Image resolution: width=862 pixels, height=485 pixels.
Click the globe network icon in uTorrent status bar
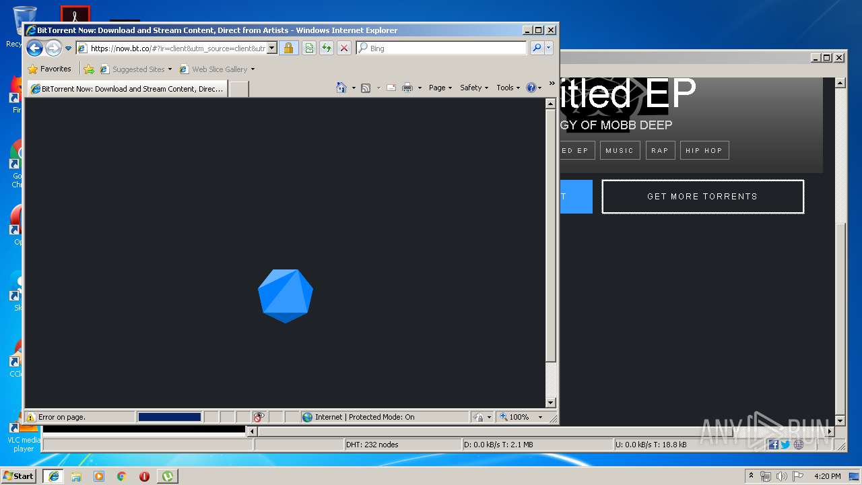[x=798, y=445]
